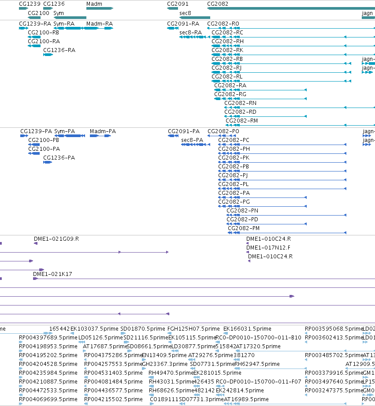Image resolution: width=375 pixels, height=406 pixels.
Task: Select transcript CG2082-RO
Action: click(223, 24)
